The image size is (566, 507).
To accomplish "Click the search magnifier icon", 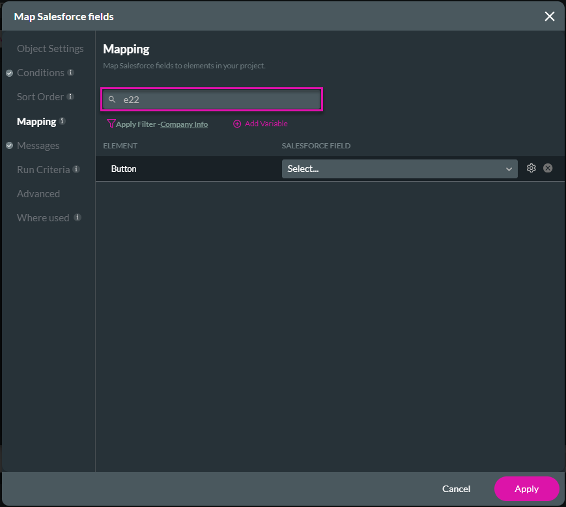I will pyautogui.click(x=112, y=100).
